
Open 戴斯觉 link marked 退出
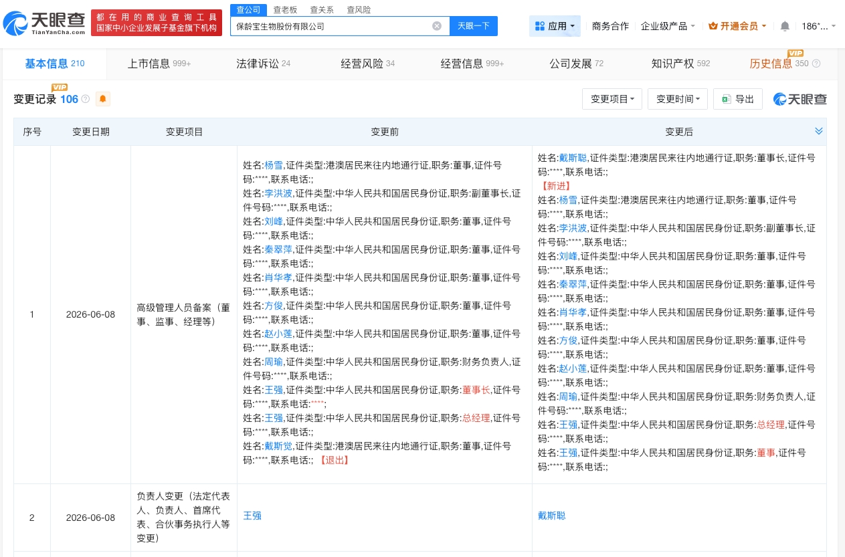pos(278,446)
